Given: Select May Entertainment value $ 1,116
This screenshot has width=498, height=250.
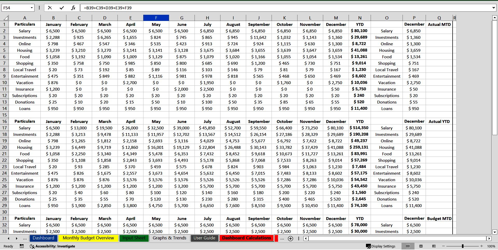Looking at the screenshot, I should click(x=156, y=76).
